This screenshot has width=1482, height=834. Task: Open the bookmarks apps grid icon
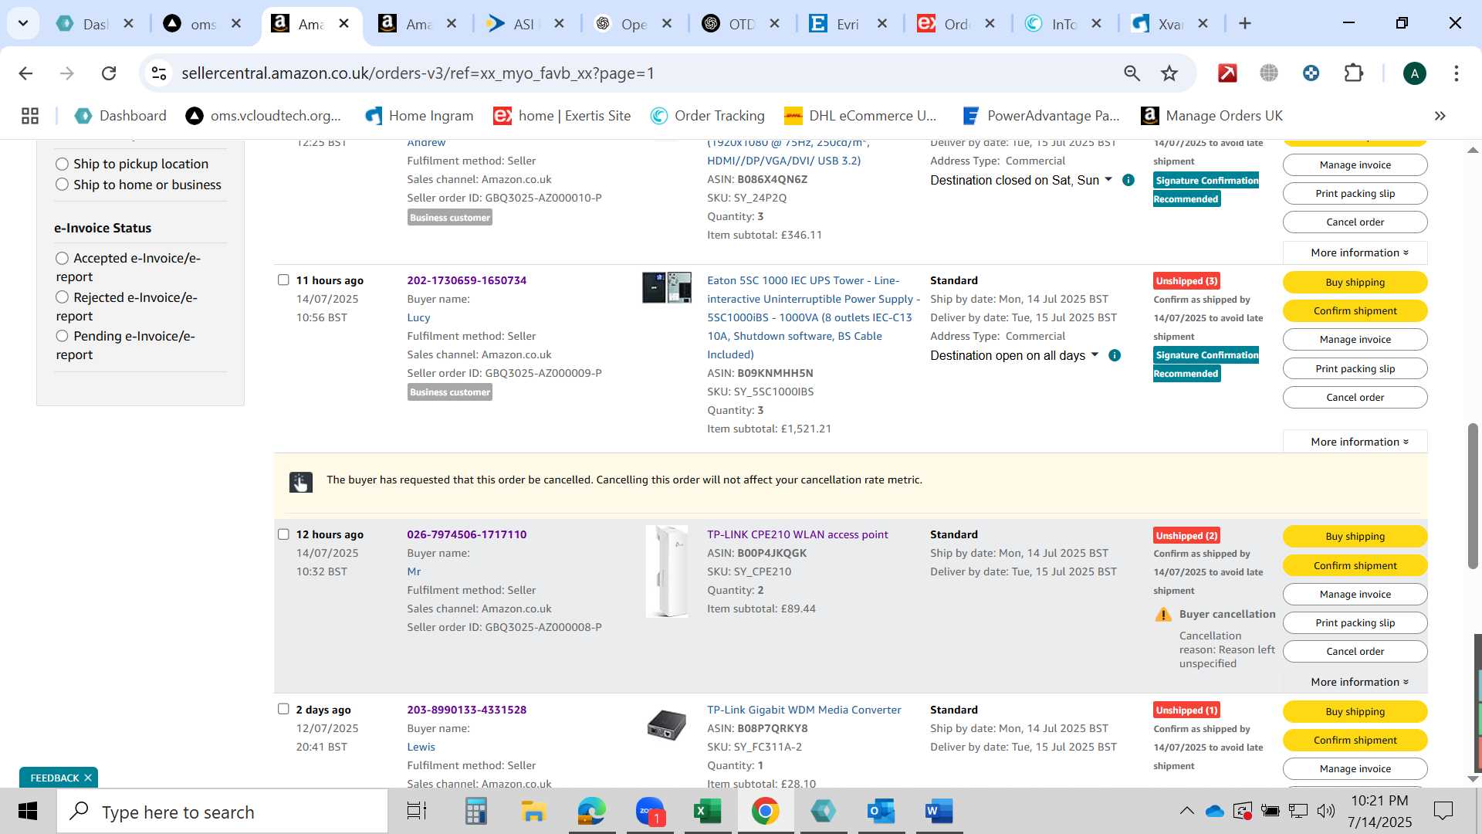coord(30,116)
